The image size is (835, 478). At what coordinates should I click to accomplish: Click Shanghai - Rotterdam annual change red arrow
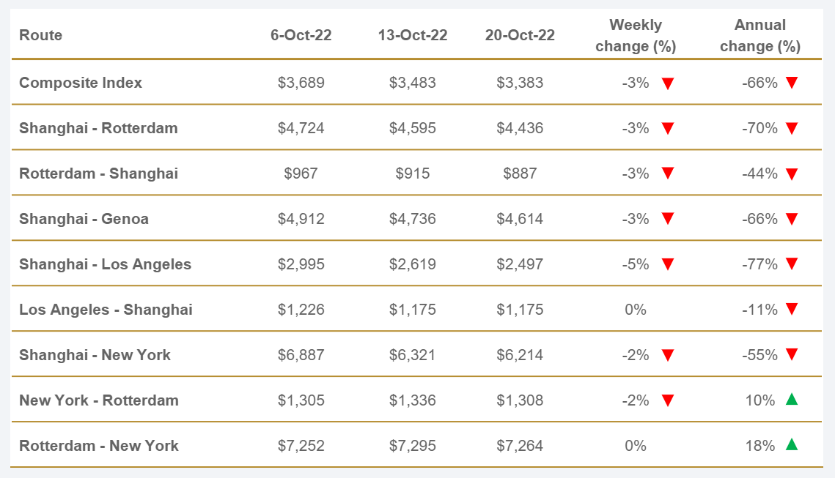[791, 129]
